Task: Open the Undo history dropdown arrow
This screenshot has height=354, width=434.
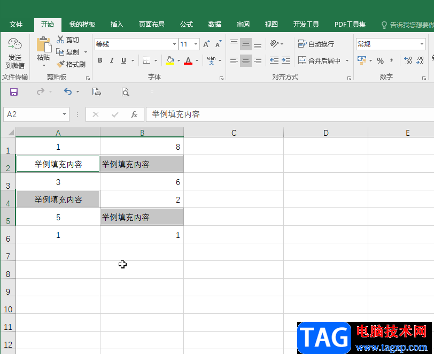Action: pos(78,91)
